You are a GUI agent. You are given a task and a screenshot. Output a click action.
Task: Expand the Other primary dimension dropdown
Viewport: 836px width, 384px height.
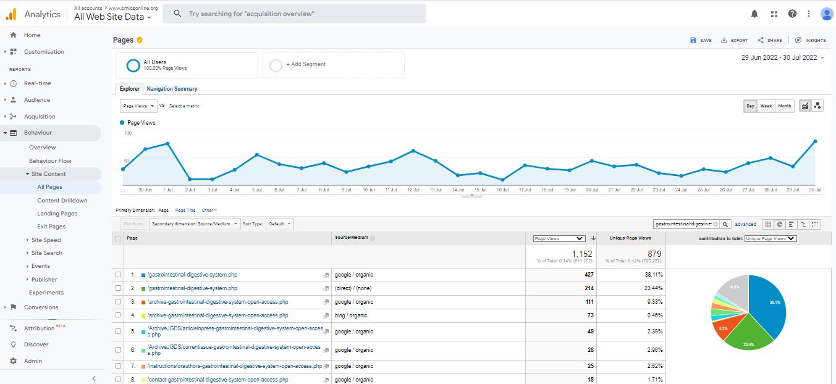pos(209,211)
